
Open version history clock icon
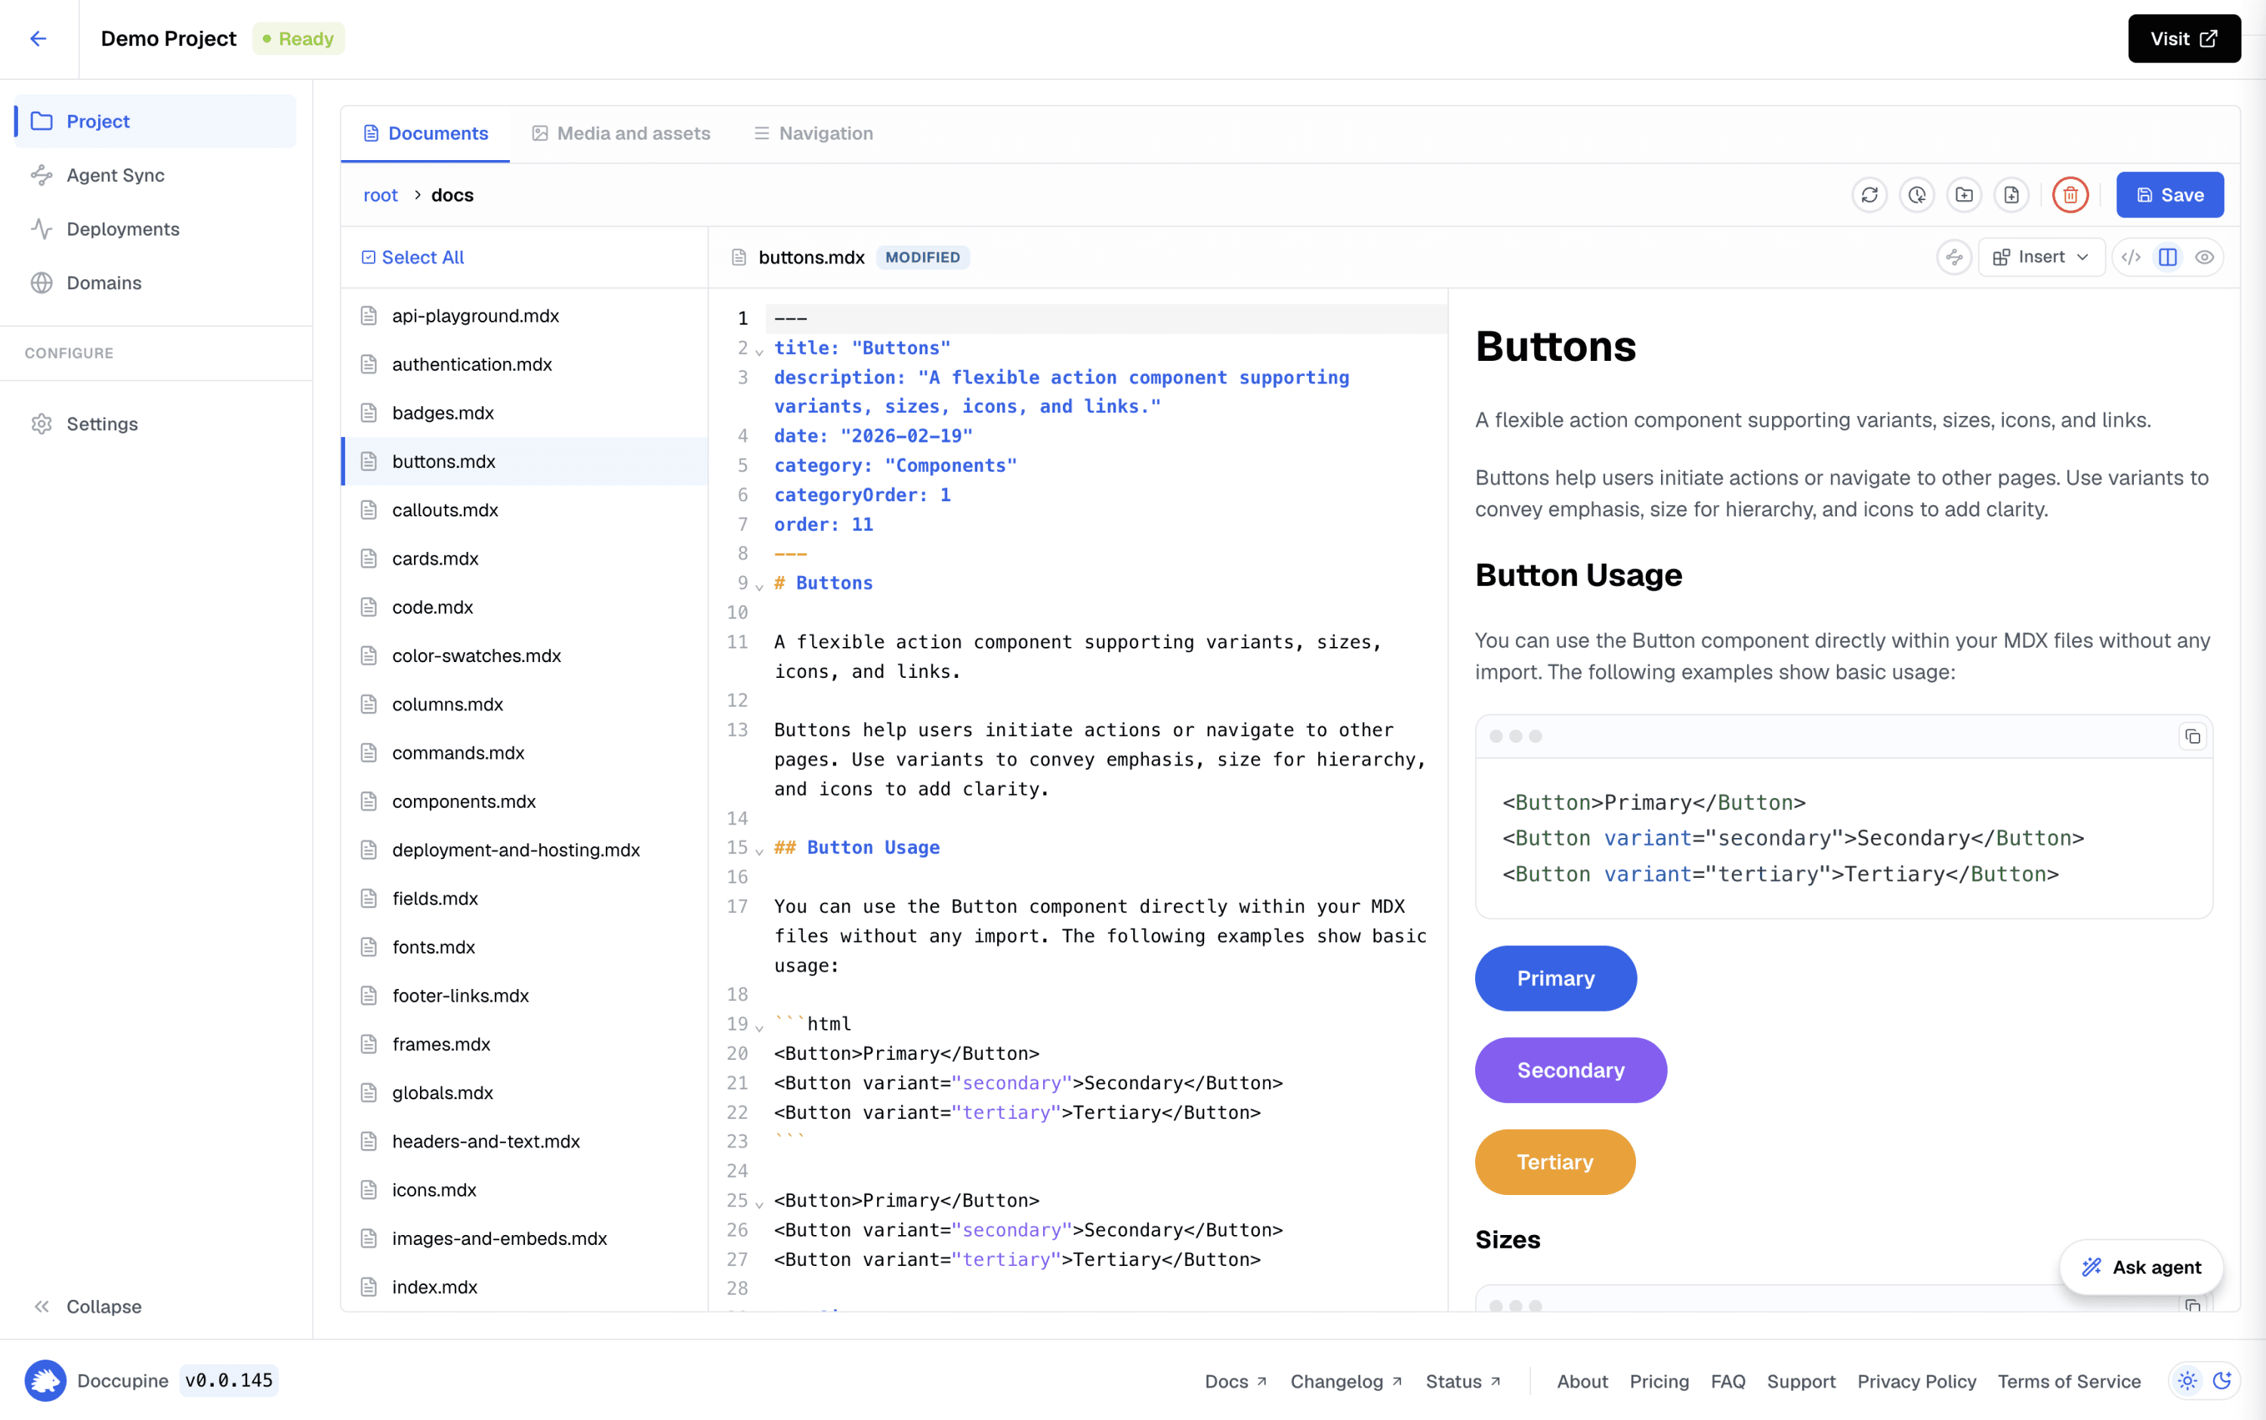(x=1916, y=195)
